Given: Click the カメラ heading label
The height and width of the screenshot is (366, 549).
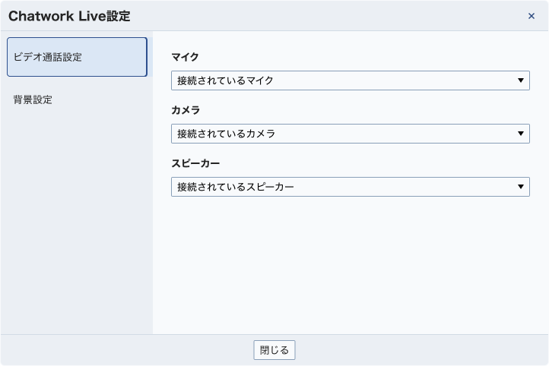Looking at the screenshot, I should (186, 110).
